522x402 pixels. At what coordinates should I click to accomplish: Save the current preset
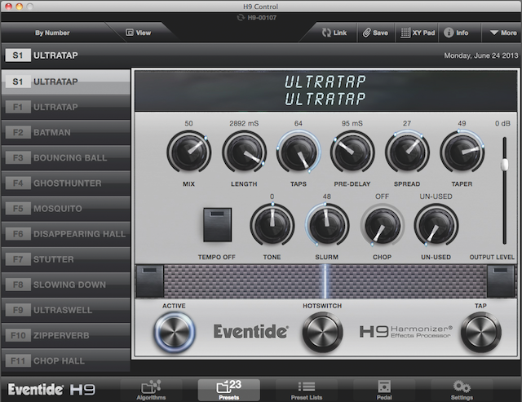[375, 33]
